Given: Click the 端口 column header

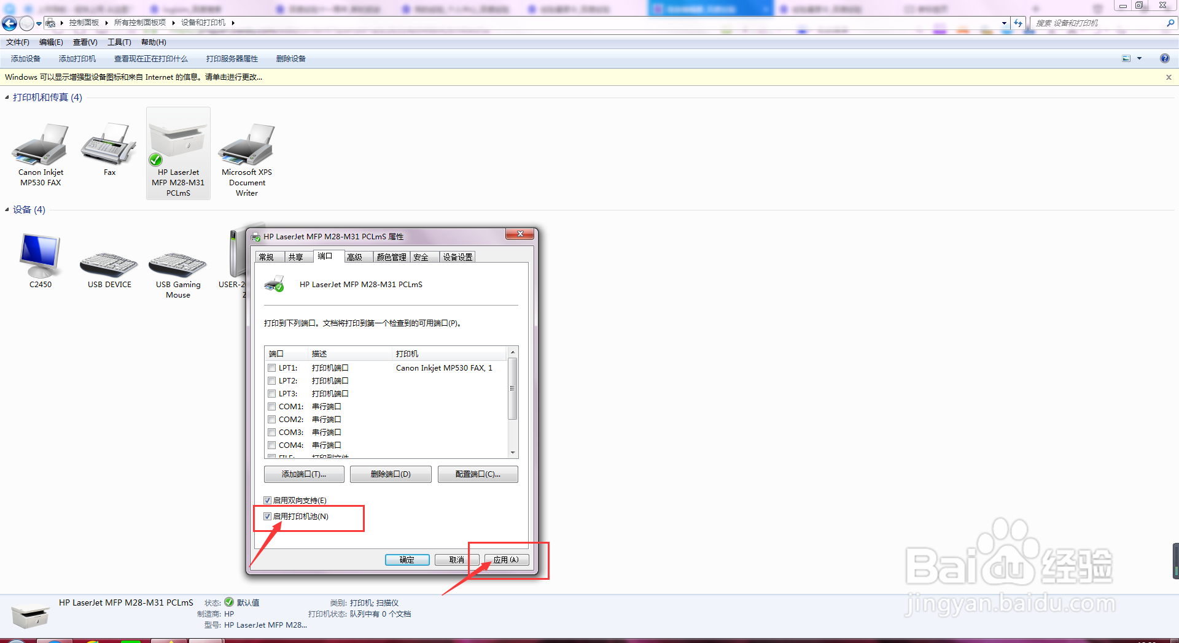Looking at the screenshot, I should pos(286,354).
